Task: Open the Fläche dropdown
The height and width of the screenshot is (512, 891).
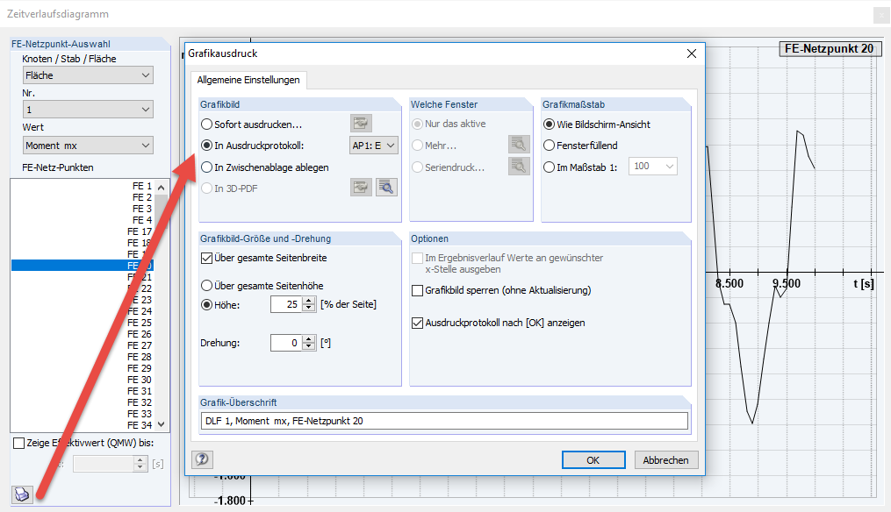Action: 88,75
